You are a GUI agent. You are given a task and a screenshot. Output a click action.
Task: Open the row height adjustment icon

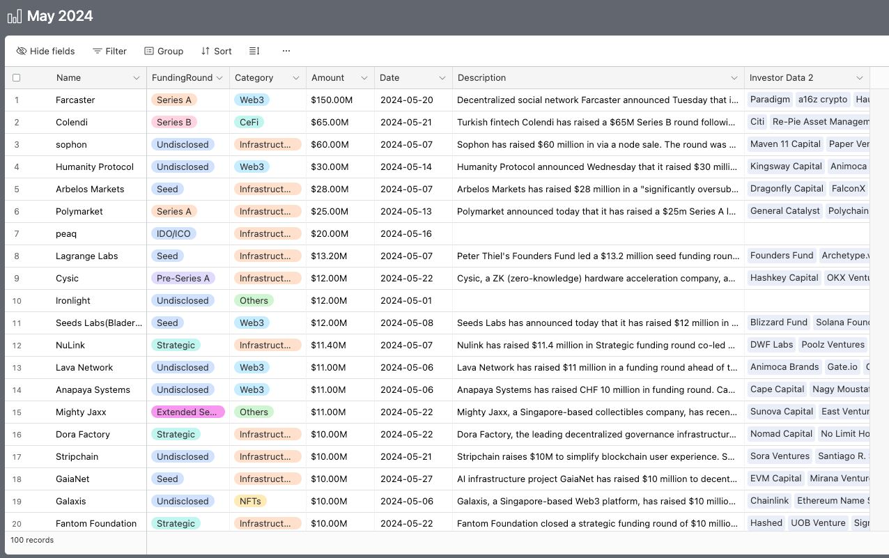254,51
